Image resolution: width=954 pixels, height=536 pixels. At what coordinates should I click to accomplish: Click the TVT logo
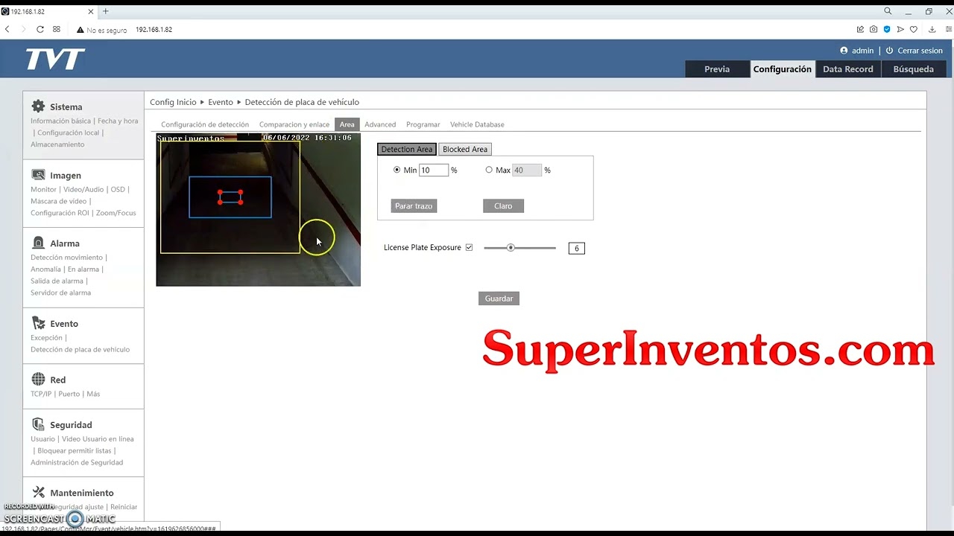coord(54,59)
